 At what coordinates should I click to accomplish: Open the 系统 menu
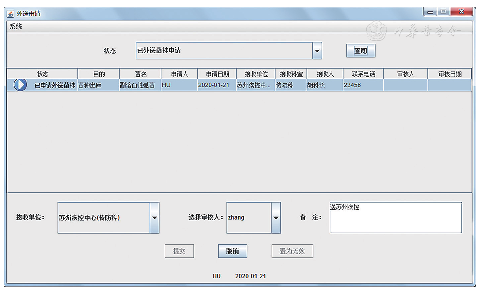point(16,27)
